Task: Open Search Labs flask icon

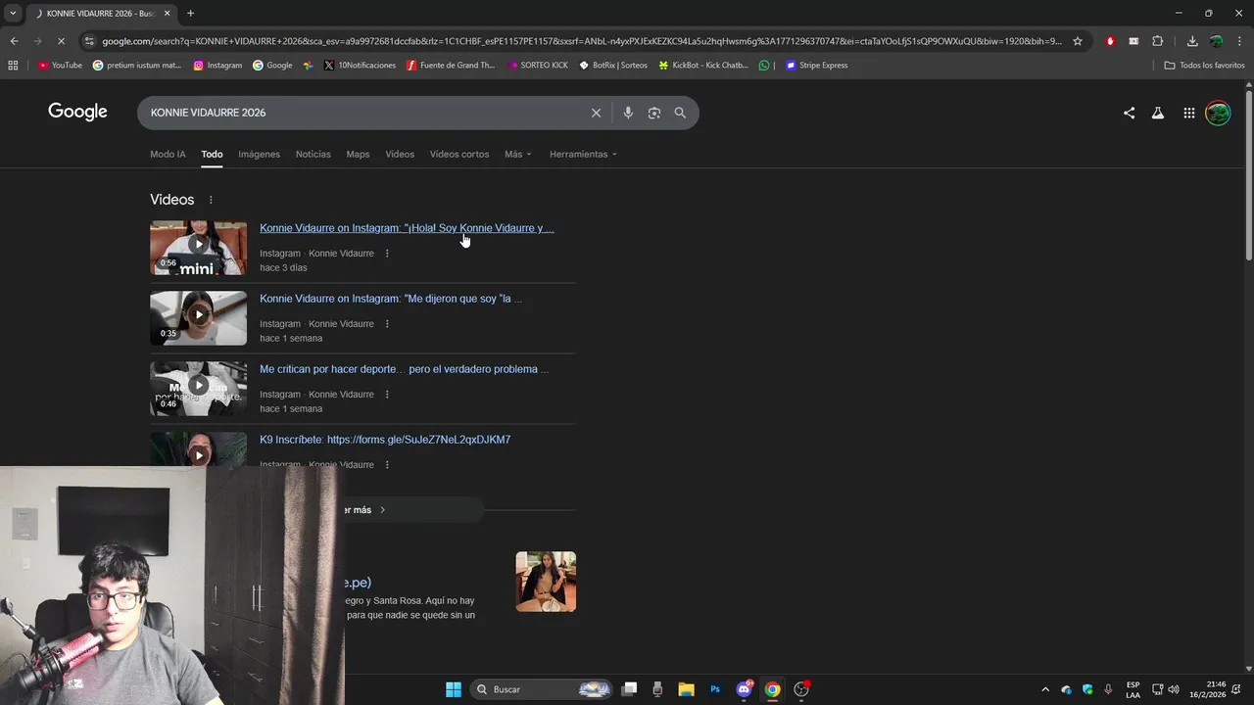Action: (x=1158, y=113)
